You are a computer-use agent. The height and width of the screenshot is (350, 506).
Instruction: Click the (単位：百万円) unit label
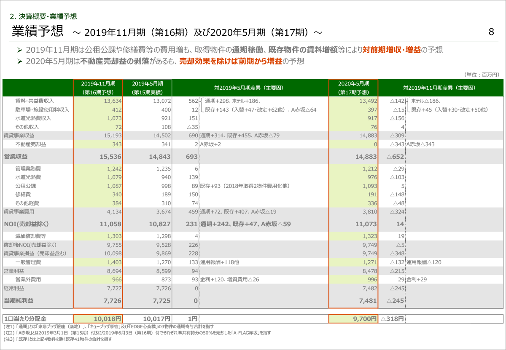pyautogui.click(x=481, y=75)
